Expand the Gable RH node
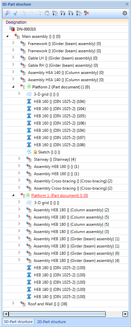 (13, 64)
